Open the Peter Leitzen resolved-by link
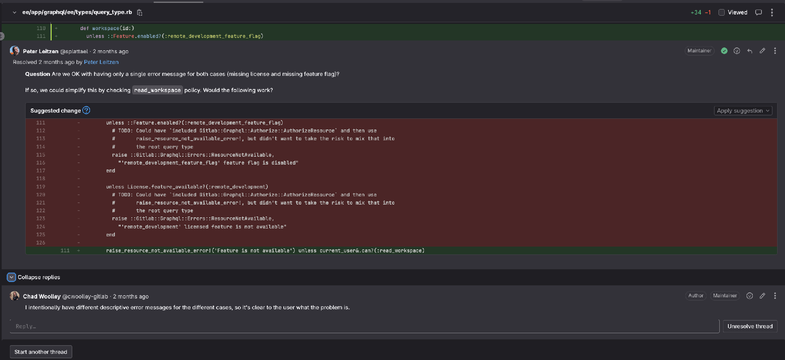This screenshot has width=785, height=360. pyautogui.click(x=101, y=62)
